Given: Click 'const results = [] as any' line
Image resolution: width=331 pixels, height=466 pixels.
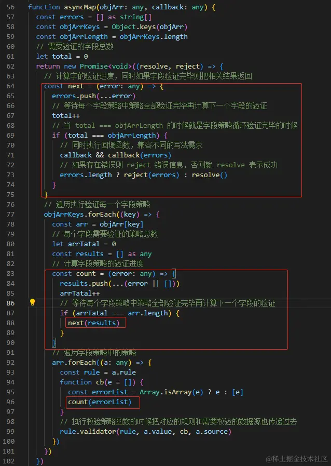Looking at the screenshot, I should (102, 254).
